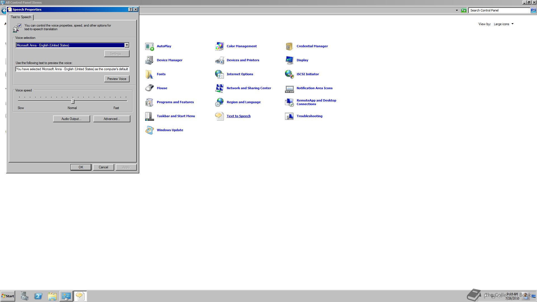Click the taskbar Control Panel window button
This screenshot has width=537, height=302.
coord(66,296)
